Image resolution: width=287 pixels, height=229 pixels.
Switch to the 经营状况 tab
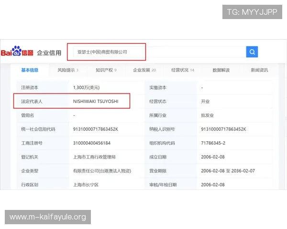point(183,70)
